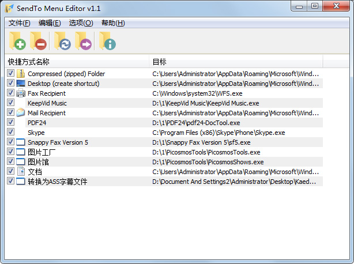Select the Mail Recipient entry name

[x=47, y=113]
